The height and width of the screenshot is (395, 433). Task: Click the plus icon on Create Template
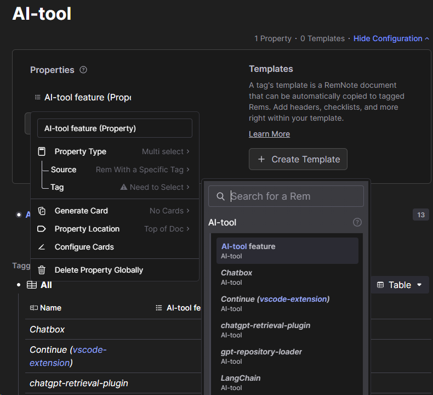click(x=261, y=159)
